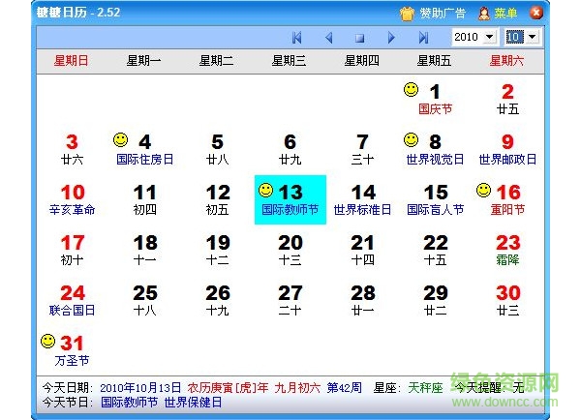Image resolution: width=581 pixels, height=420 pixels.
Task: Jump to last month navigation arrow
Action: (x=423, y=37)
